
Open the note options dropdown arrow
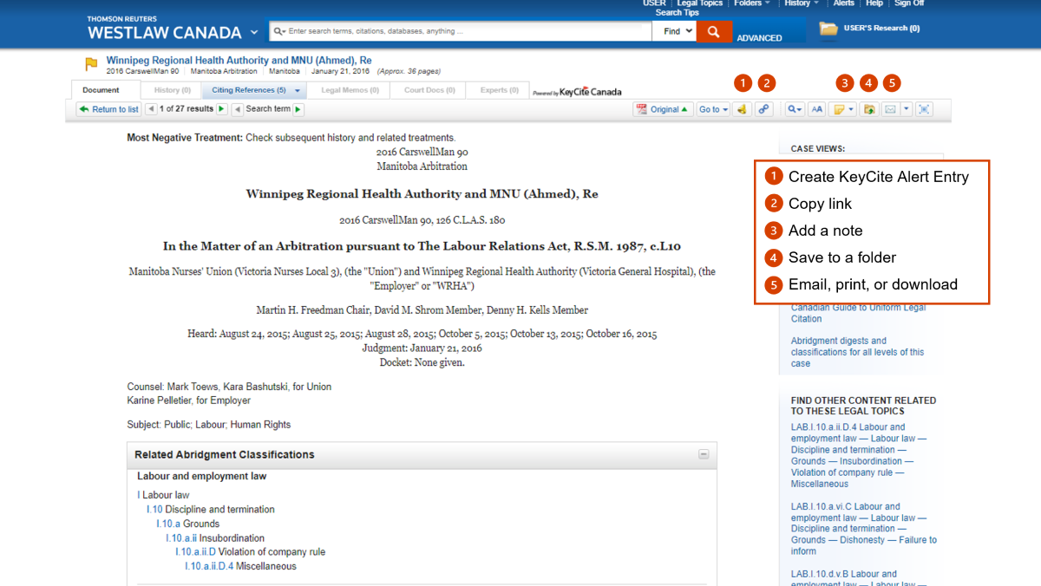852,109
